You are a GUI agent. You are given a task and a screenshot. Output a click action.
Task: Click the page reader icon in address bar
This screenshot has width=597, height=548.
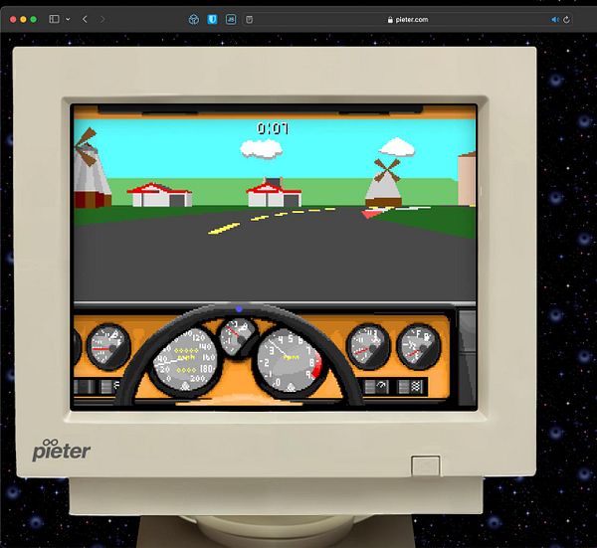(249, 20)
